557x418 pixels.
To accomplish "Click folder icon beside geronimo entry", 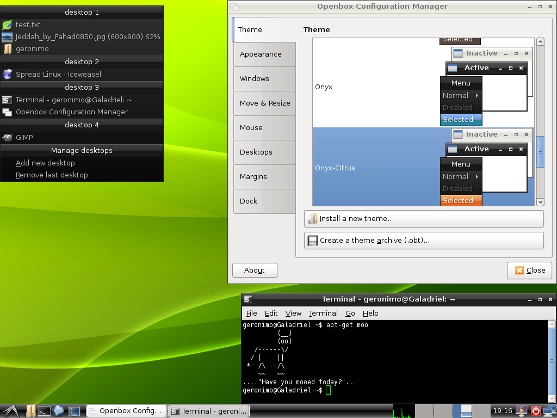I will pyautogui.click(x=7, y=48).
